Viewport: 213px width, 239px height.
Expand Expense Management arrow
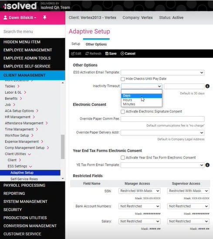point(42,141)
